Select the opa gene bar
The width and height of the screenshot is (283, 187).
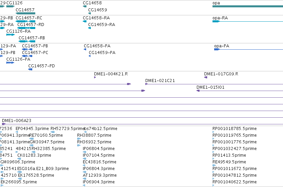[x=248, y=6]
